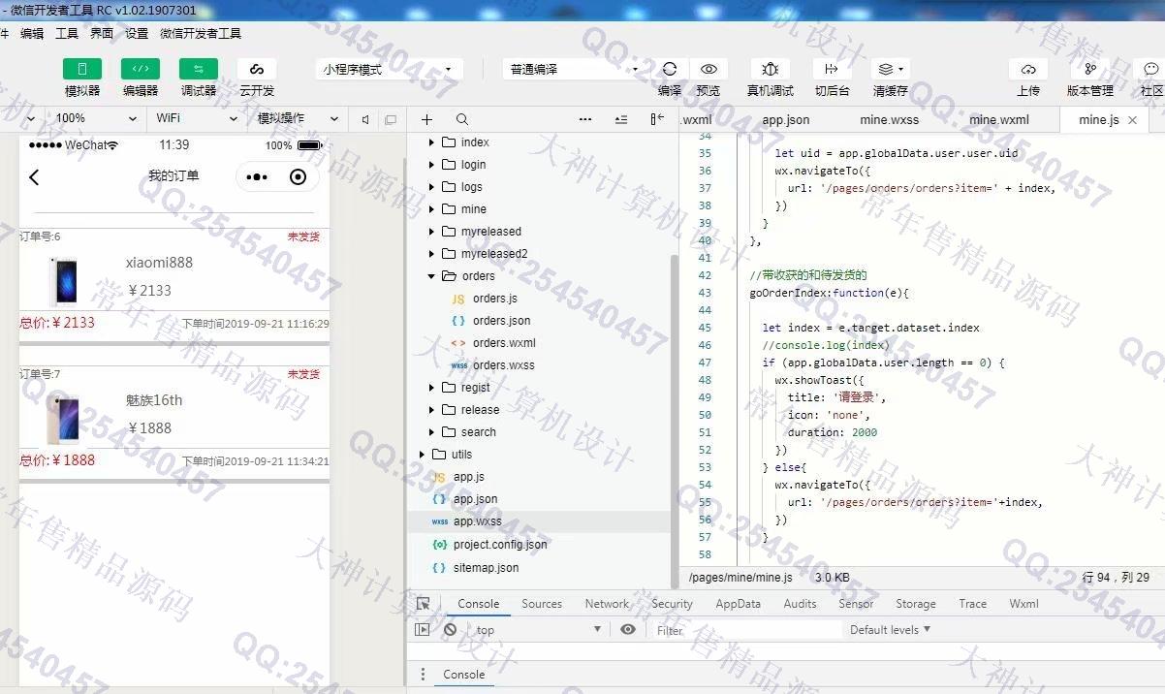
Task: Open the 工具 menu
Action: coord(67,33)
